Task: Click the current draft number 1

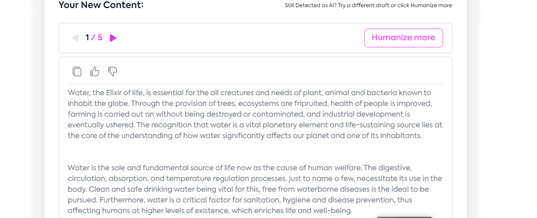Action: click(87, 38)
